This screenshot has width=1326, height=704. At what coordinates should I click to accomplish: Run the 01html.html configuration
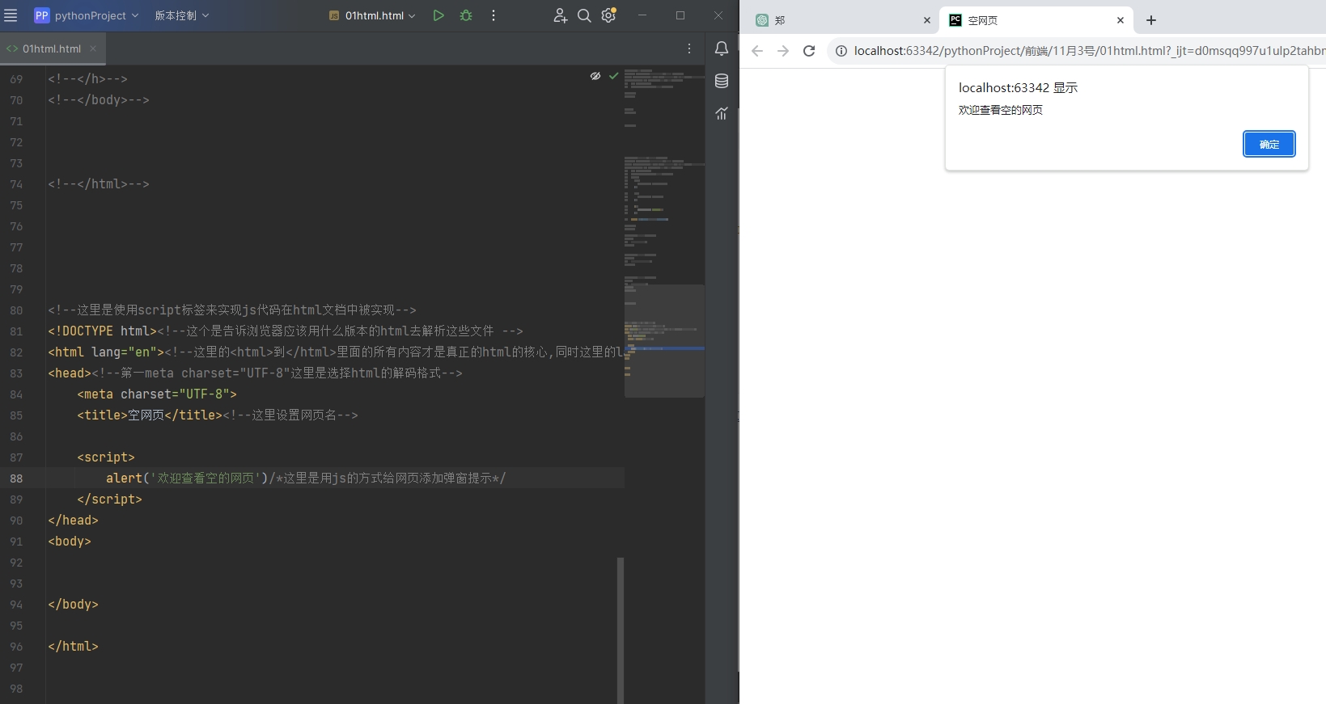[438, 15]
